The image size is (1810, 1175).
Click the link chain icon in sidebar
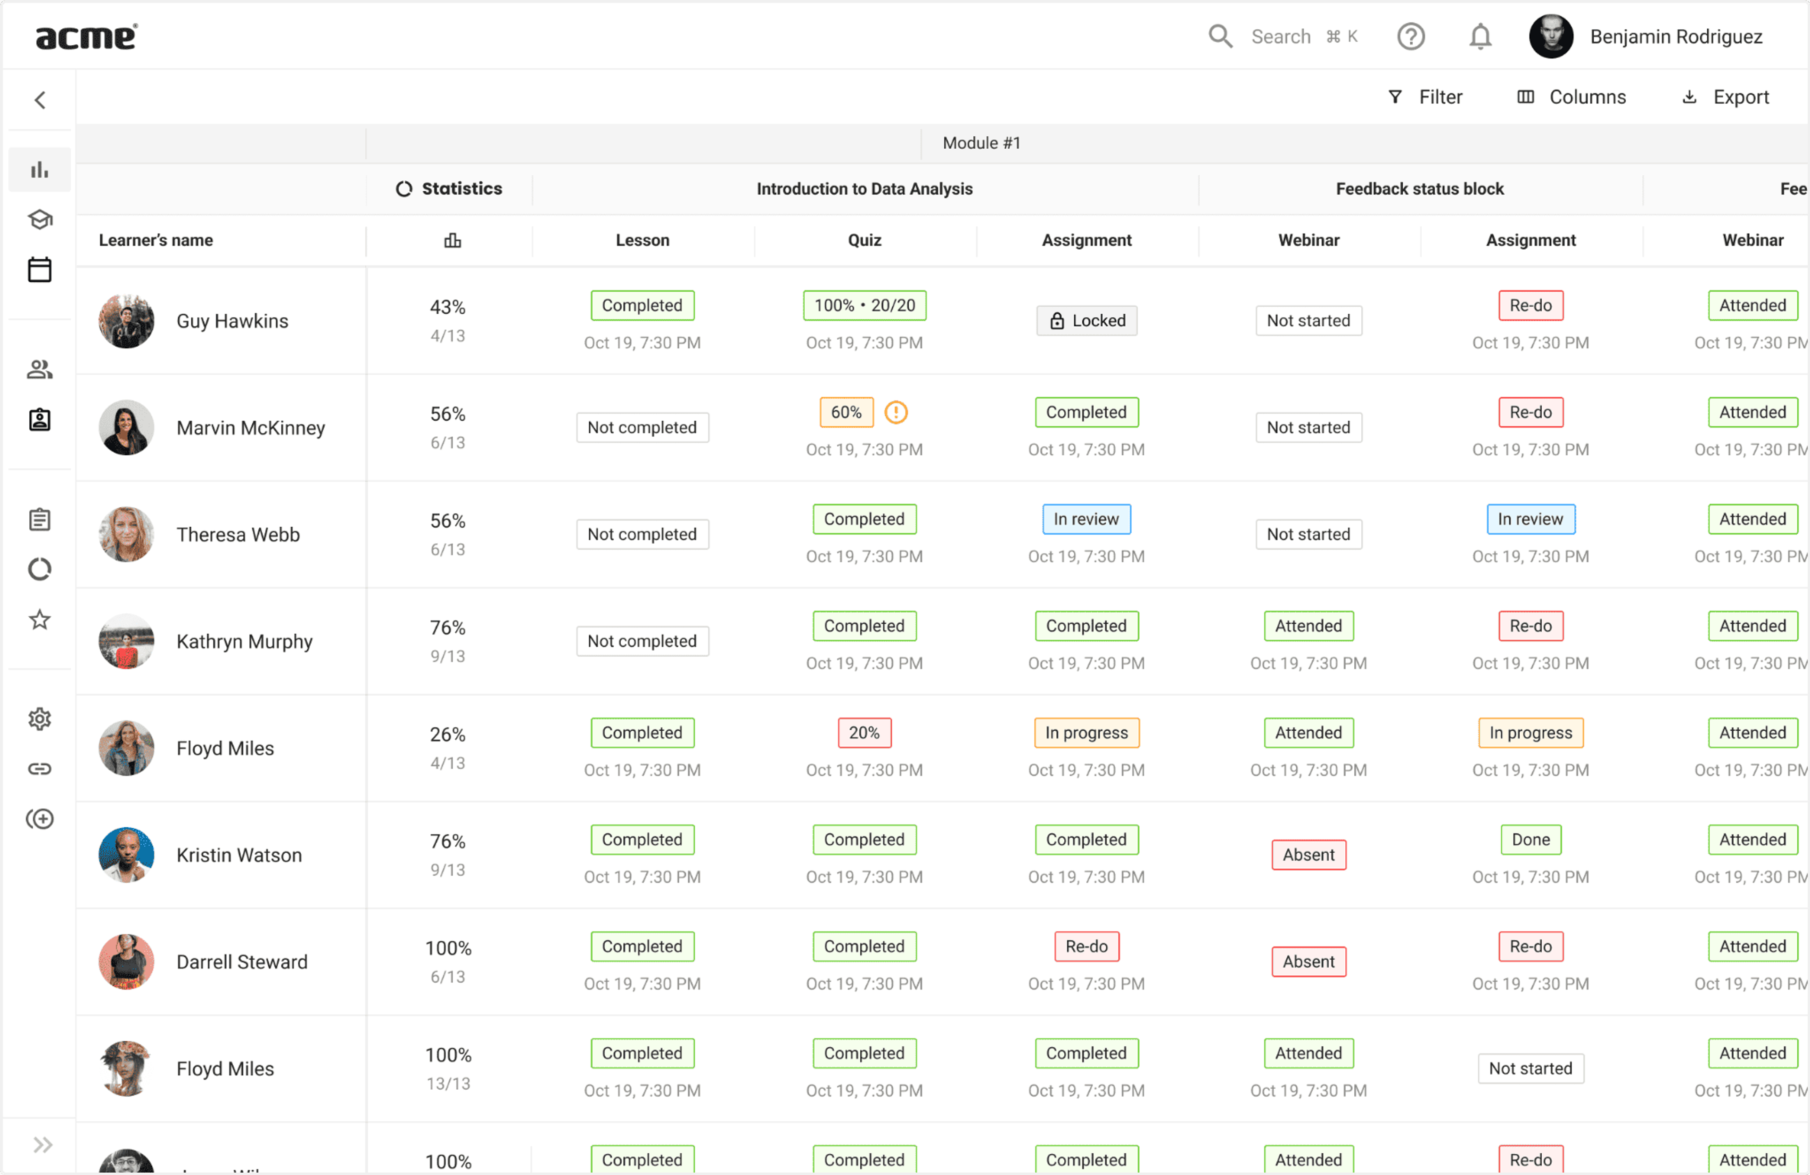tap(40, 768)
